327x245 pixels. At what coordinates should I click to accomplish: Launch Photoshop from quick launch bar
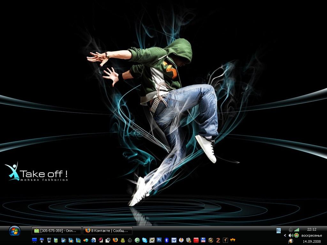point(159,240)
